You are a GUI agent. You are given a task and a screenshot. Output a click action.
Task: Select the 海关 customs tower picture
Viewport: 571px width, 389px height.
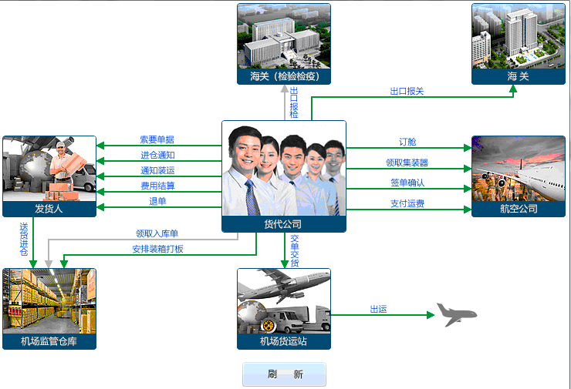pos(519,36)
